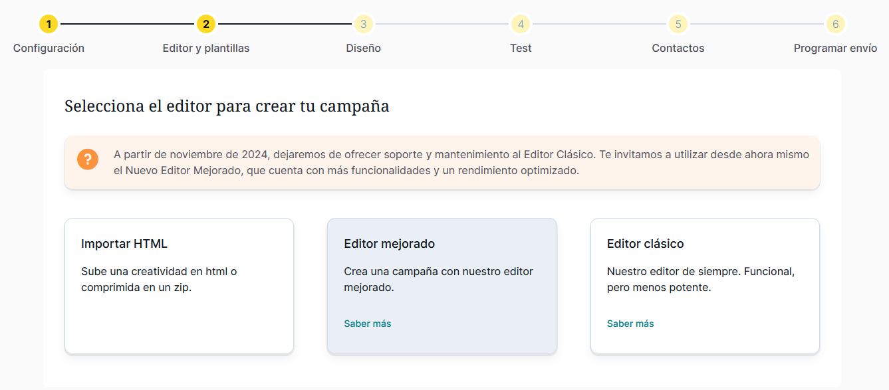Choose the Importar HTML card

point(179,286)
